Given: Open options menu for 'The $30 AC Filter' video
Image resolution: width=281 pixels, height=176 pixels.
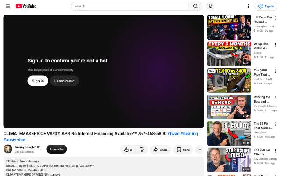Looking at the screenshot, I should coord(275,150).
